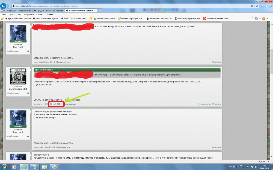Click the page scrollbar up arrow

point(271,24)
